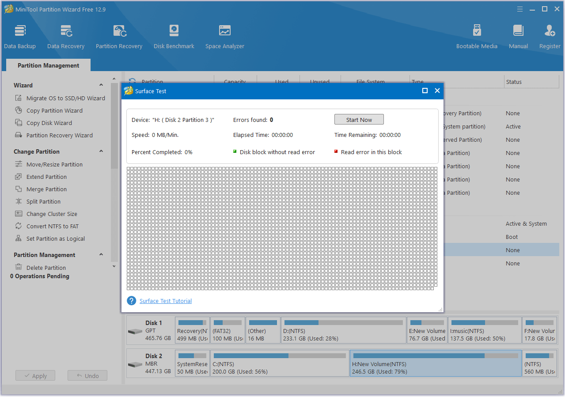Click the sidebar scroll-down arrow
This screenshot has height=397, width=565.
(114, 266)
